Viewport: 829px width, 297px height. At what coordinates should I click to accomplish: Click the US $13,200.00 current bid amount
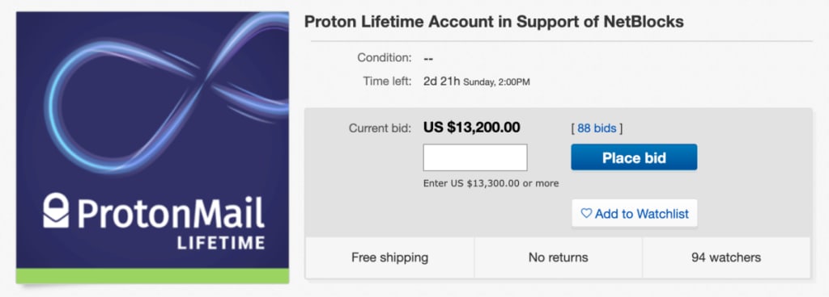(x=472, y=128)
